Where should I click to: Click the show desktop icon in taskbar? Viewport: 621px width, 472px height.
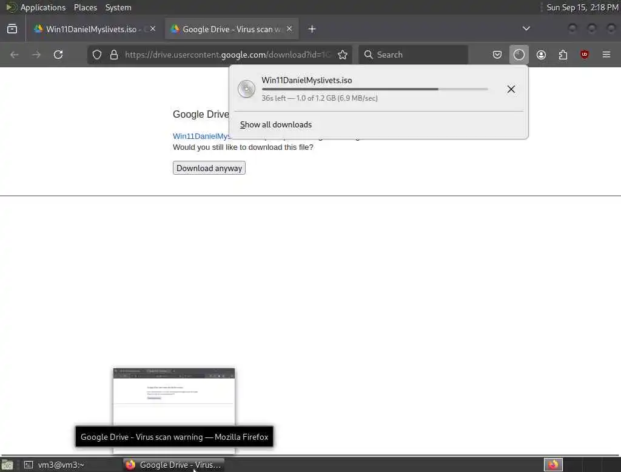7,465
